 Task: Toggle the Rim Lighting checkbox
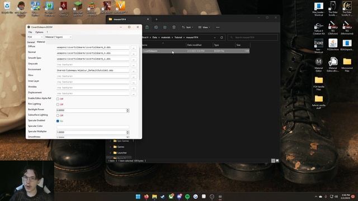point(58,104)
